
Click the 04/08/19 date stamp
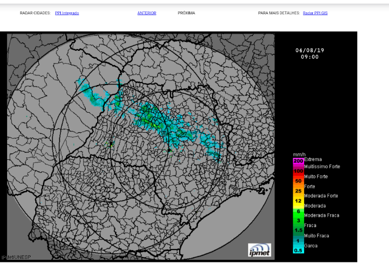(x=310, y=50)
